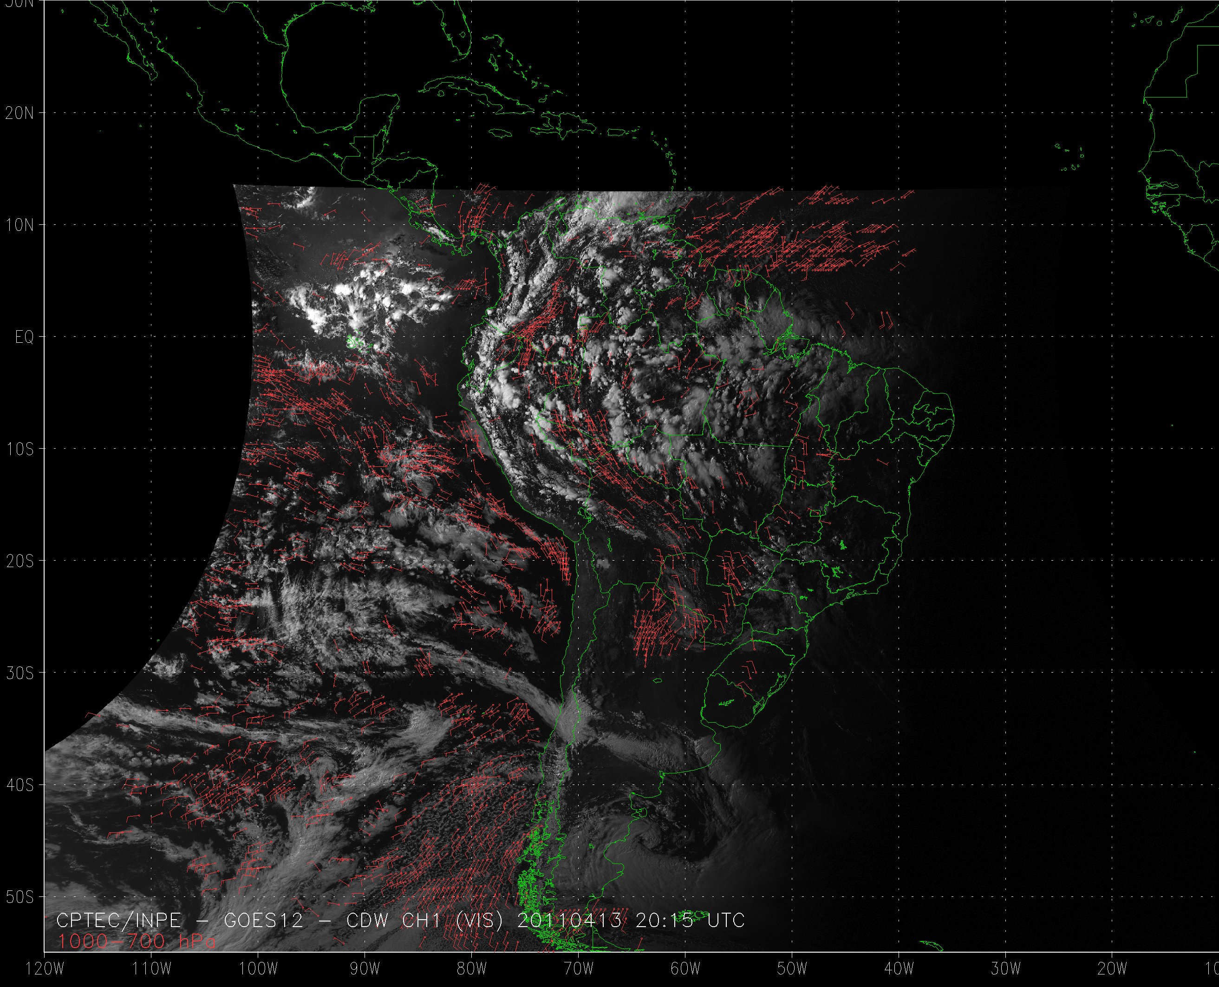
Task: Select the 80W longitude label
Action: pos(472,968)
